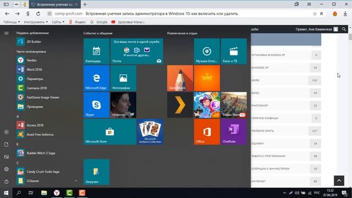Open the Таблицы bookmarks dropdown

(12, 22)
